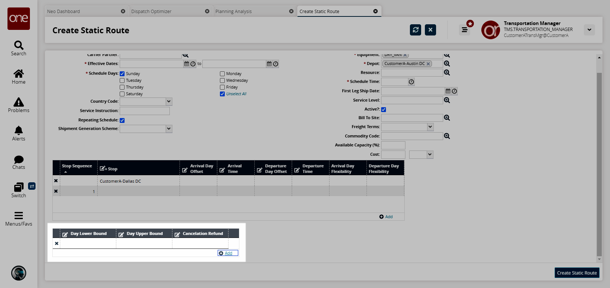Open the Alerts bell icon

(18, 133)
